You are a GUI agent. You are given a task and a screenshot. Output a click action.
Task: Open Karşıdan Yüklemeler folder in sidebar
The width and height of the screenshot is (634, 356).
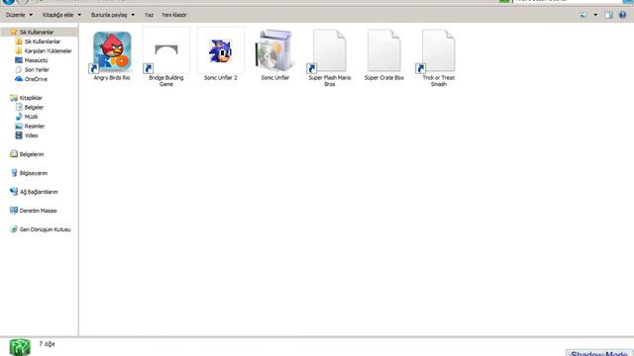point(44,50)
